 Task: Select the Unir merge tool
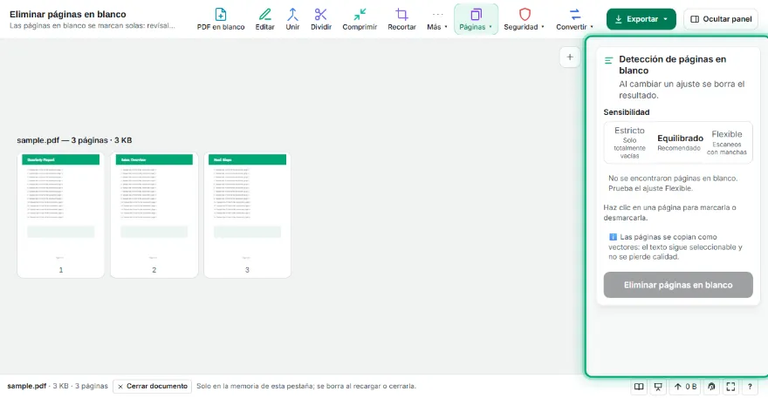coord(292,19)
